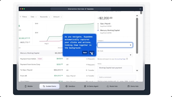The width and height of the screenshot is (172, 97).
Task: Expand the GL Code dropdown
Action: click(x=115, y=55)
